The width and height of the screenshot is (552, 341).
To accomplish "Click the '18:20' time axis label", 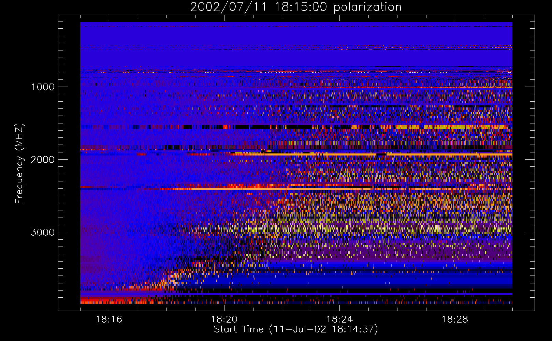I will 224,320.
